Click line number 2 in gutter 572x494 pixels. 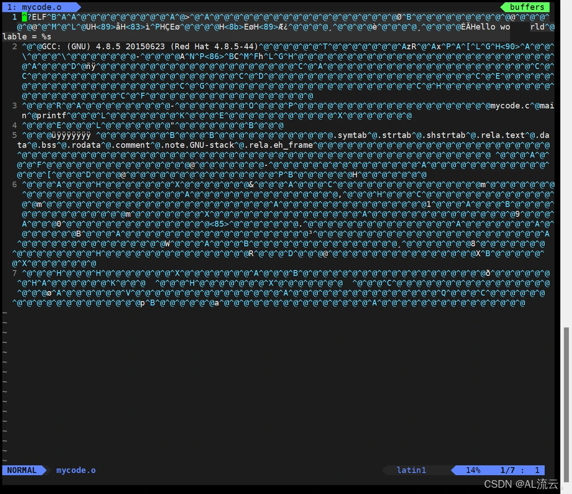[x=14, y=47]
